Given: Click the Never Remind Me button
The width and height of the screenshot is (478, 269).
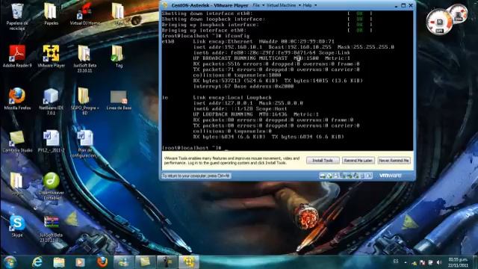Looking at the screenshot, I should pos(394,161).
